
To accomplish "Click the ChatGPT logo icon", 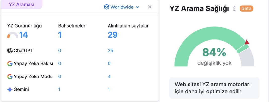I will click(10, 51).
